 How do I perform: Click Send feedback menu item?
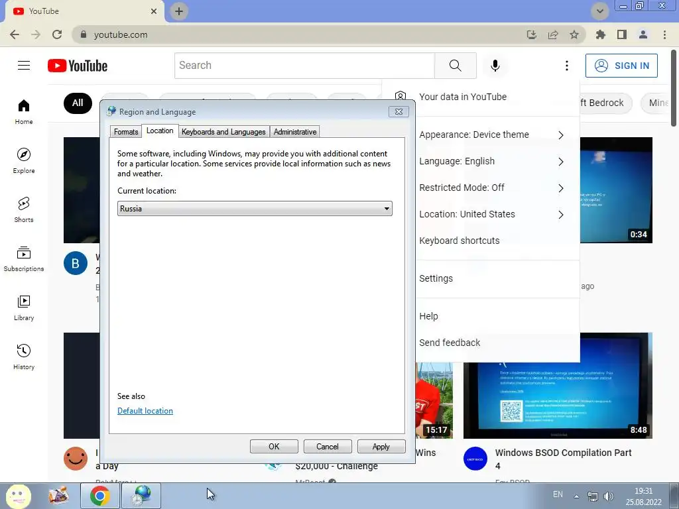497,343
